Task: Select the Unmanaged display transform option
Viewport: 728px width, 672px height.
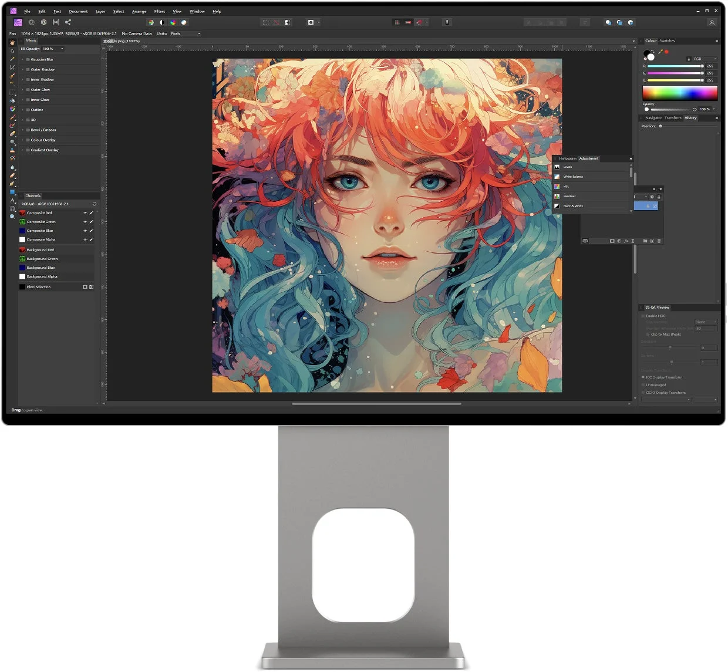Action: tap(656, 385)
